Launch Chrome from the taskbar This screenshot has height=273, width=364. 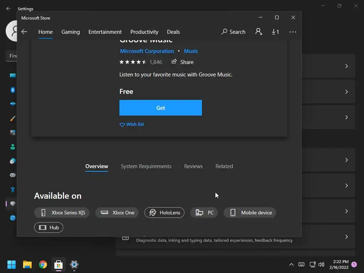[43, 264]
